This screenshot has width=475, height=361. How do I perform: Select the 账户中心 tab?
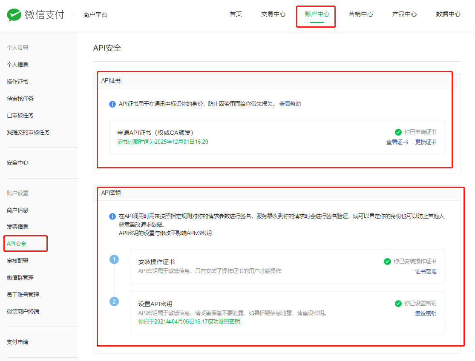(317, 14)
